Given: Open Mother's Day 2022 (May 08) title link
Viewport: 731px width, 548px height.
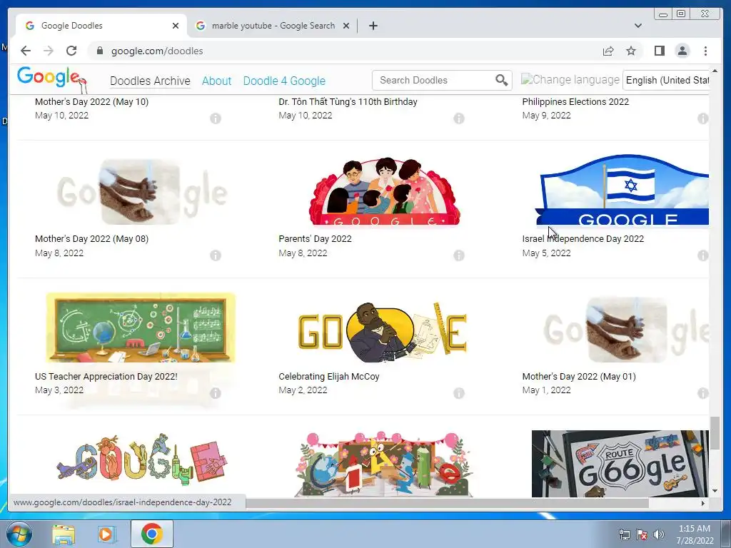Looking at the screenshot, I should (92, 238).
